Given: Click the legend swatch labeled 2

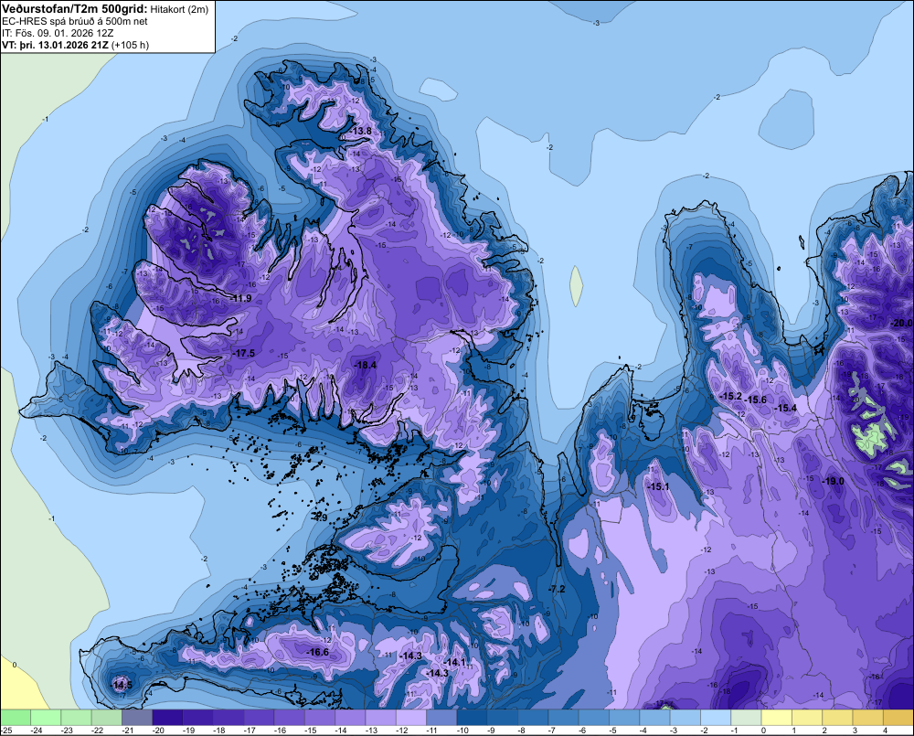Looking at the screenshot, I should [837, 718].
